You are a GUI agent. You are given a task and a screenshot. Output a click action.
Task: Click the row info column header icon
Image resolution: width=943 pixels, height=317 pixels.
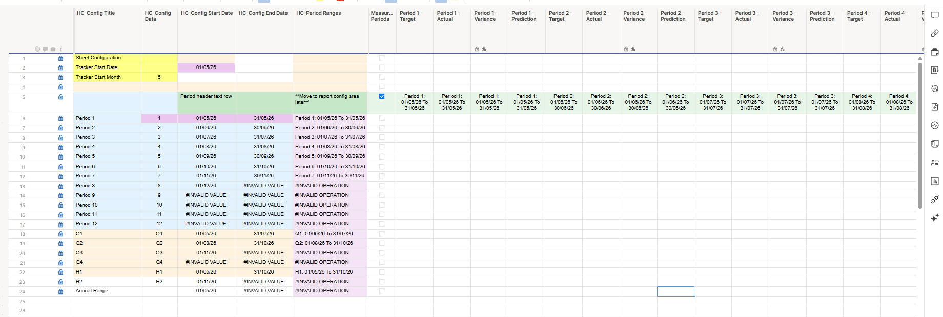(x=60, y=49)
